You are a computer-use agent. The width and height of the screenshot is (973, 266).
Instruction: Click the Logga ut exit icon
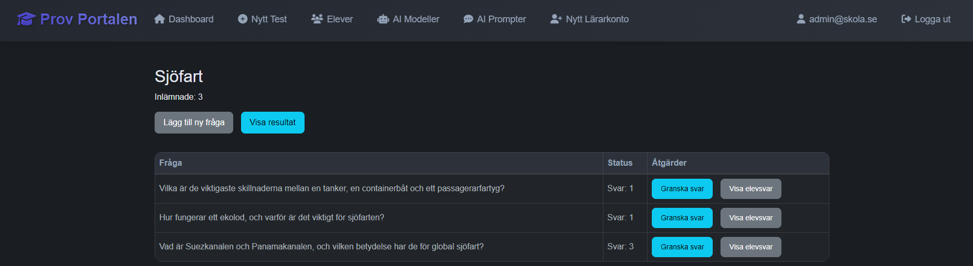906,19
